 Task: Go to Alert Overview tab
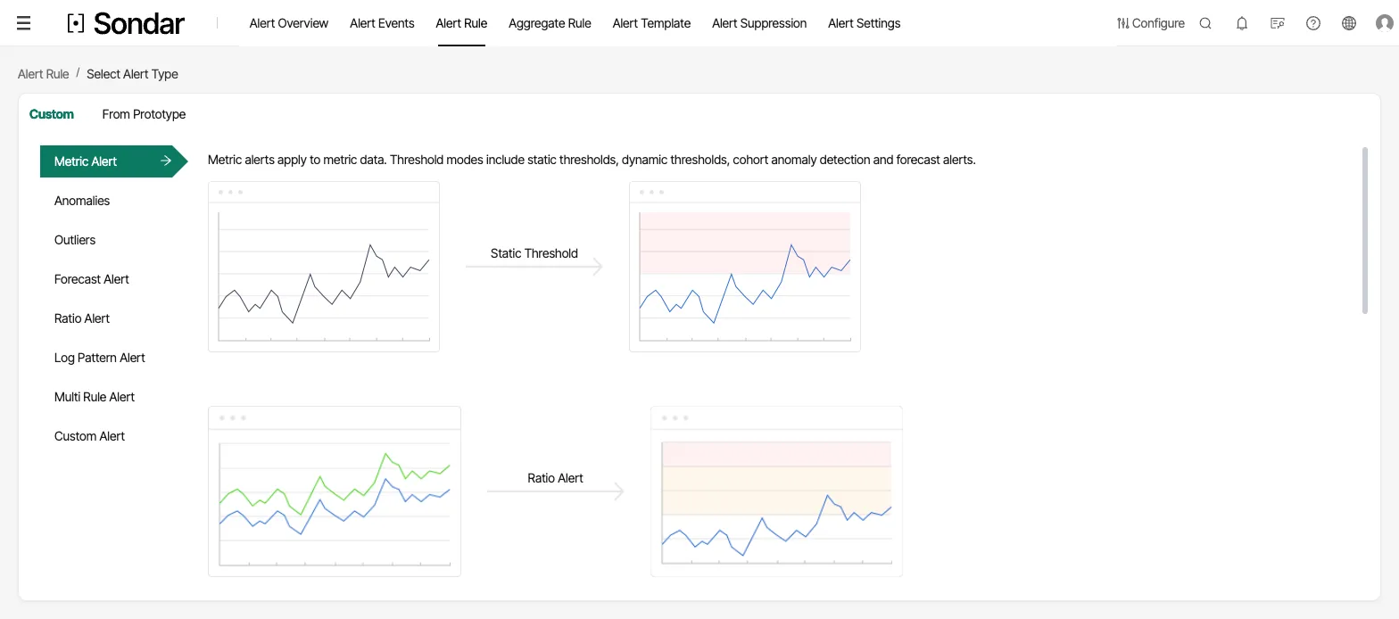(x=289, y=23)
